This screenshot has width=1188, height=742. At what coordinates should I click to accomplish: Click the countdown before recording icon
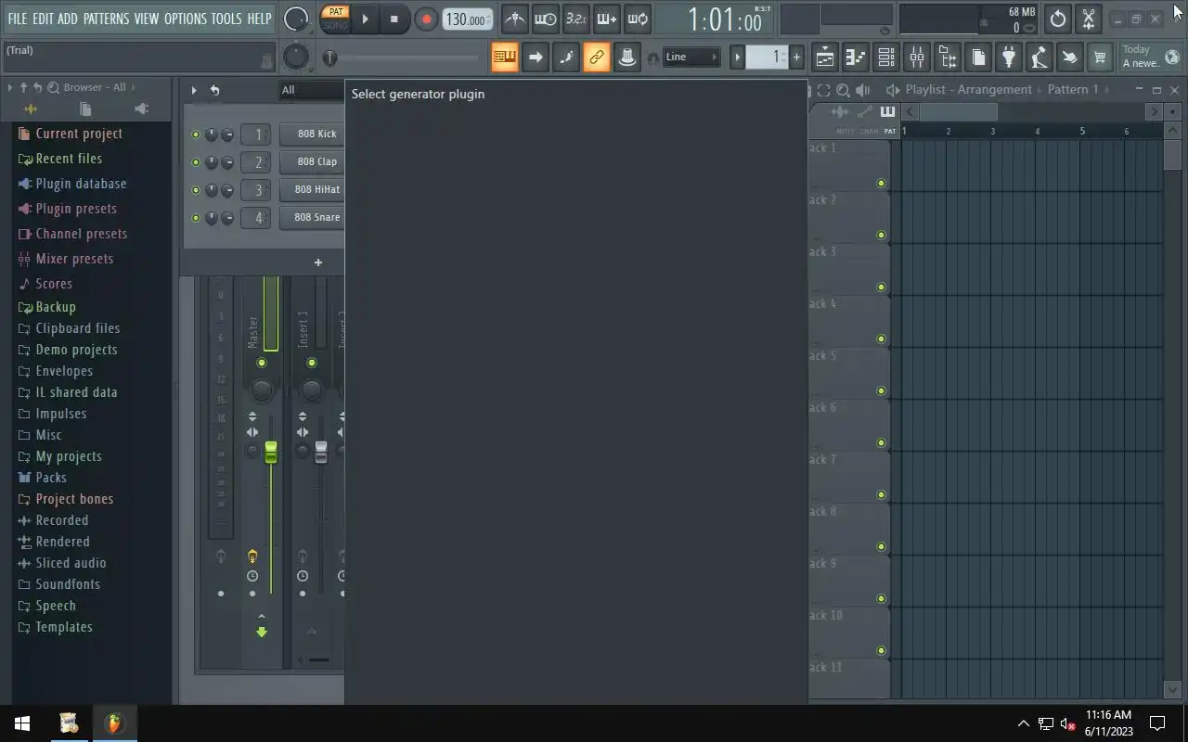[x=576, y=19]
